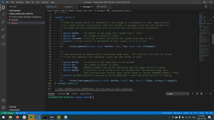Select the Terminal panel tab
Image resolution: width=214 pixels, height=120 pixels.
pyautogui.click(x=51, y=94)
